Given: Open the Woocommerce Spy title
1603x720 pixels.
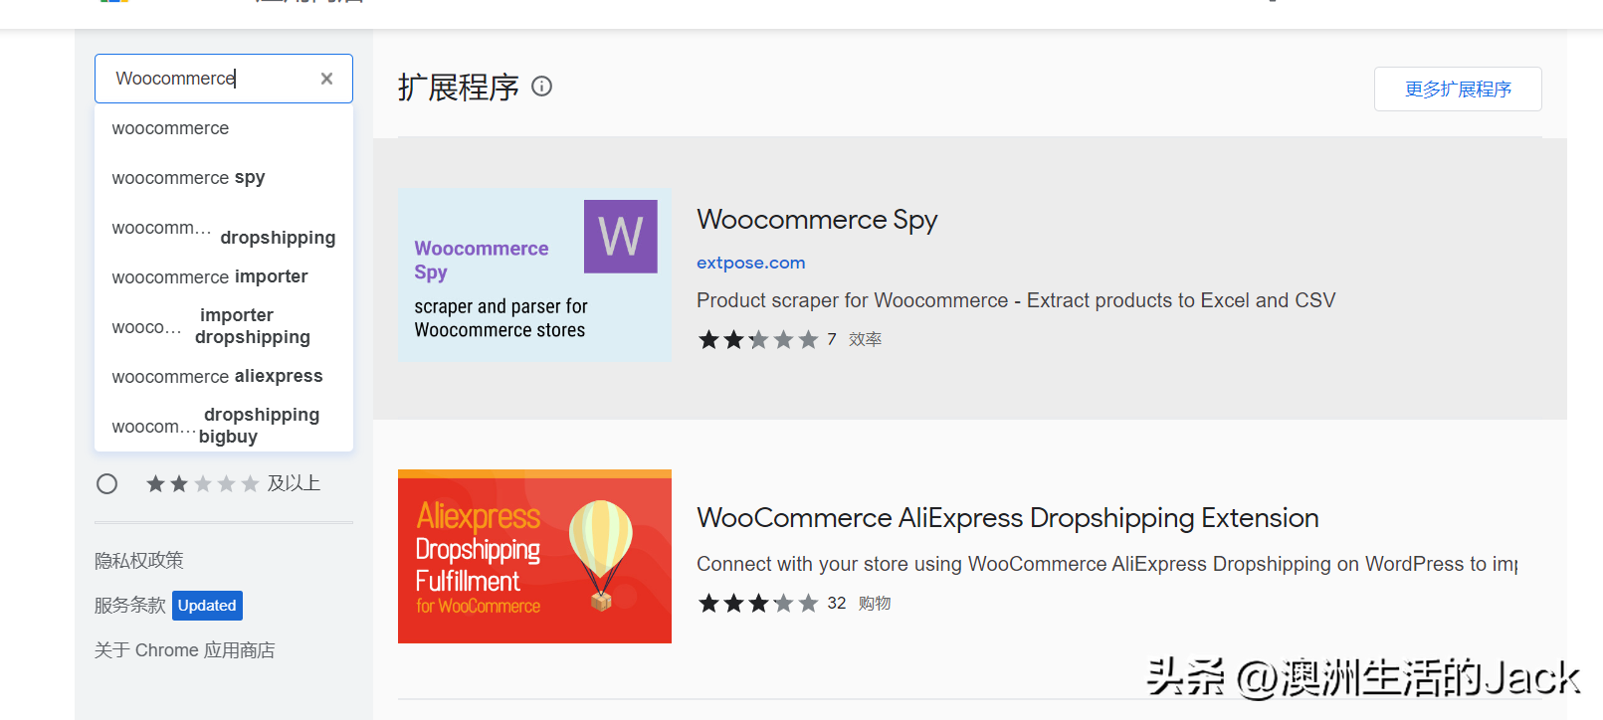Looking at the screenshot, I should pos(817,220).
